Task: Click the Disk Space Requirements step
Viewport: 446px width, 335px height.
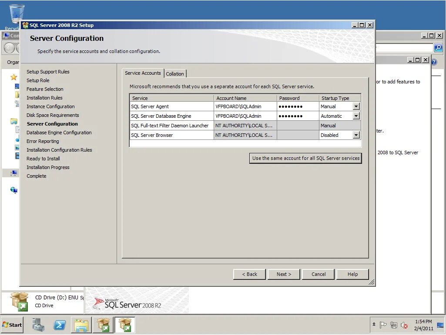Action: 53,115
